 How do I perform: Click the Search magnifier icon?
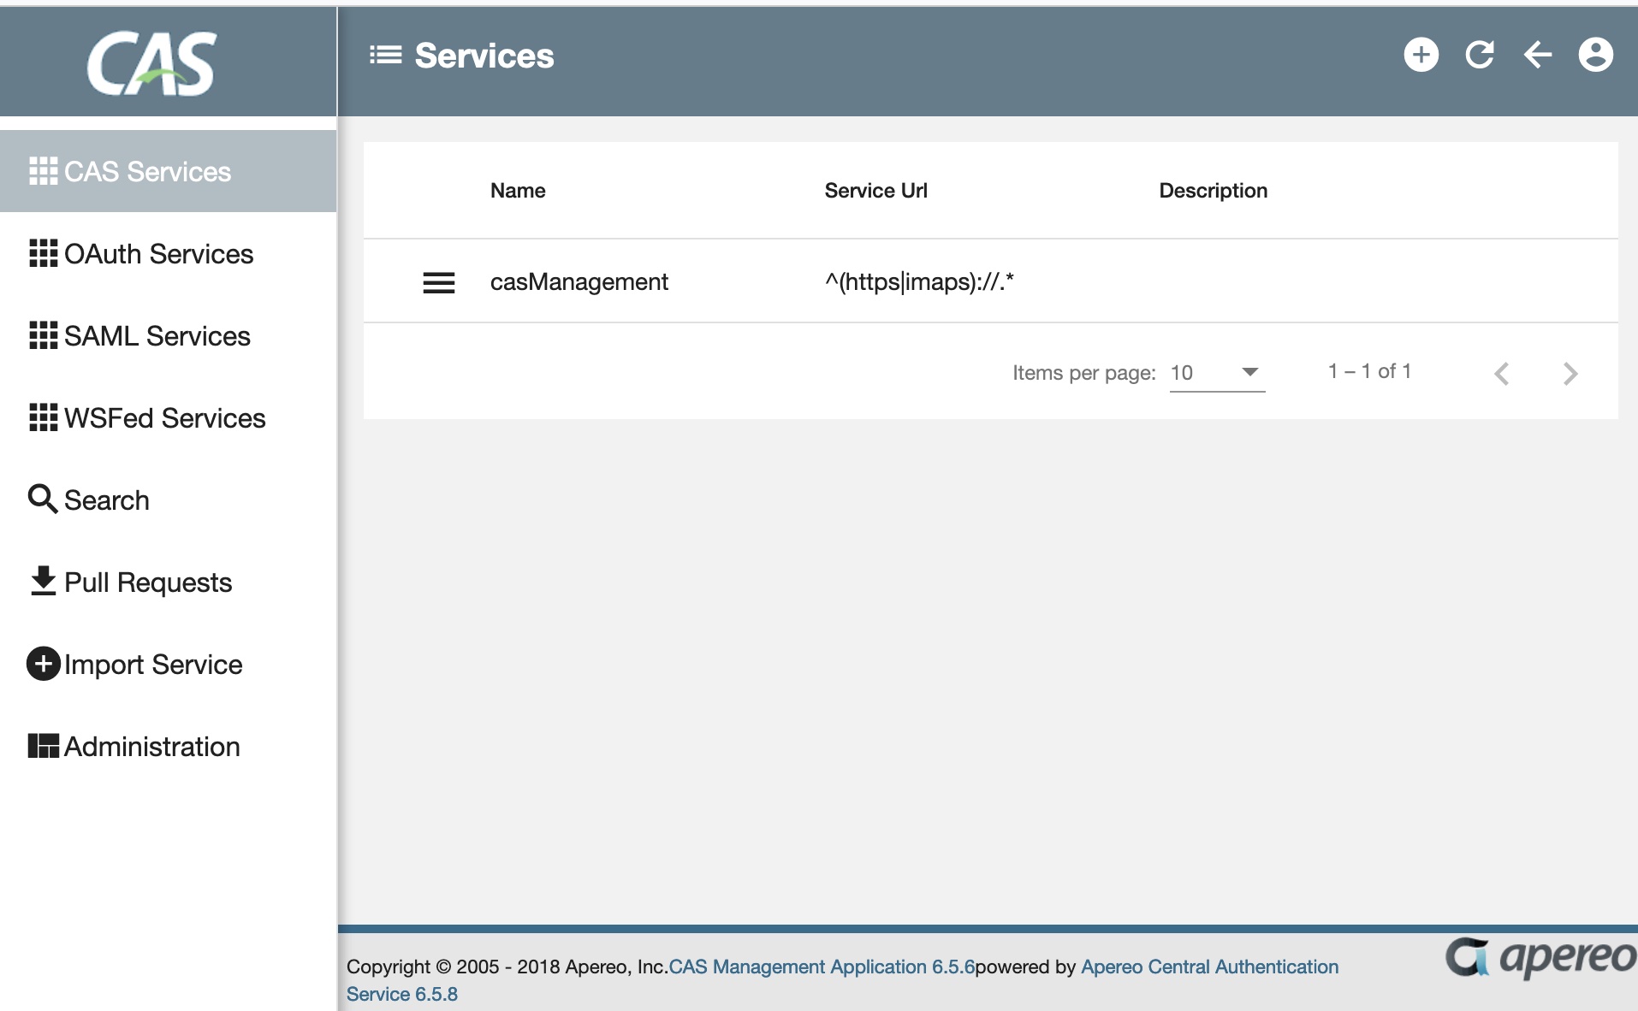(x=43, y=499)
